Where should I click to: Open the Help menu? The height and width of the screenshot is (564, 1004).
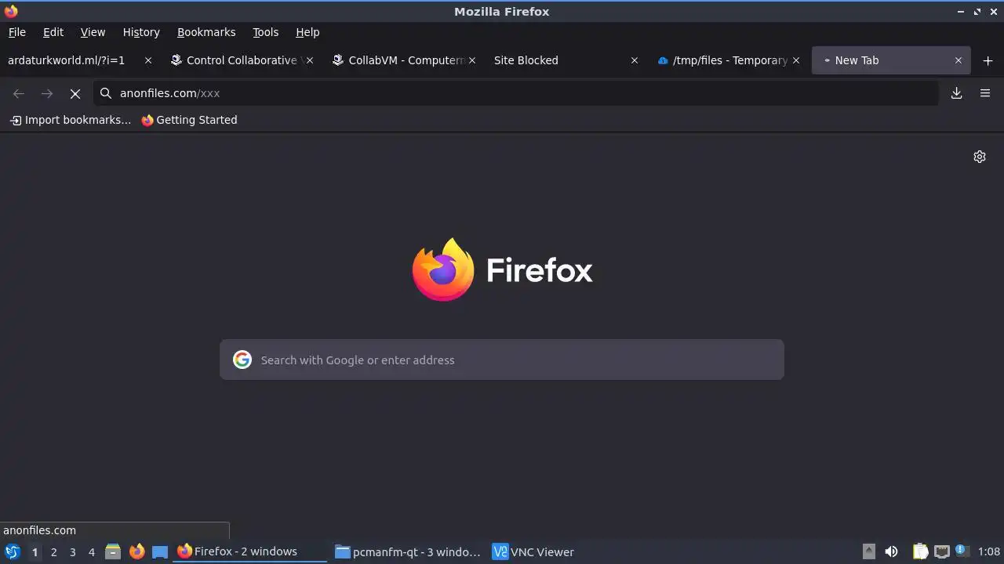pos(307,32)
